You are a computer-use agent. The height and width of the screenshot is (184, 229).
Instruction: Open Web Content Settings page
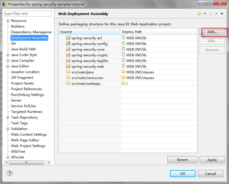[29, 135]
